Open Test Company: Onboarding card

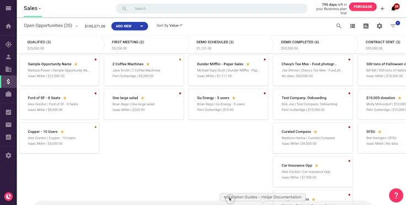click(x=313, y=104)
